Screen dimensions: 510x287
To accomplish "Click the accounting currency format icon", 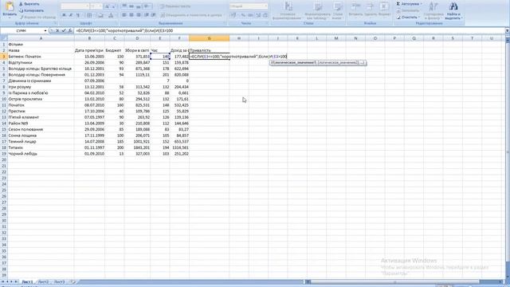I will 233,15.
